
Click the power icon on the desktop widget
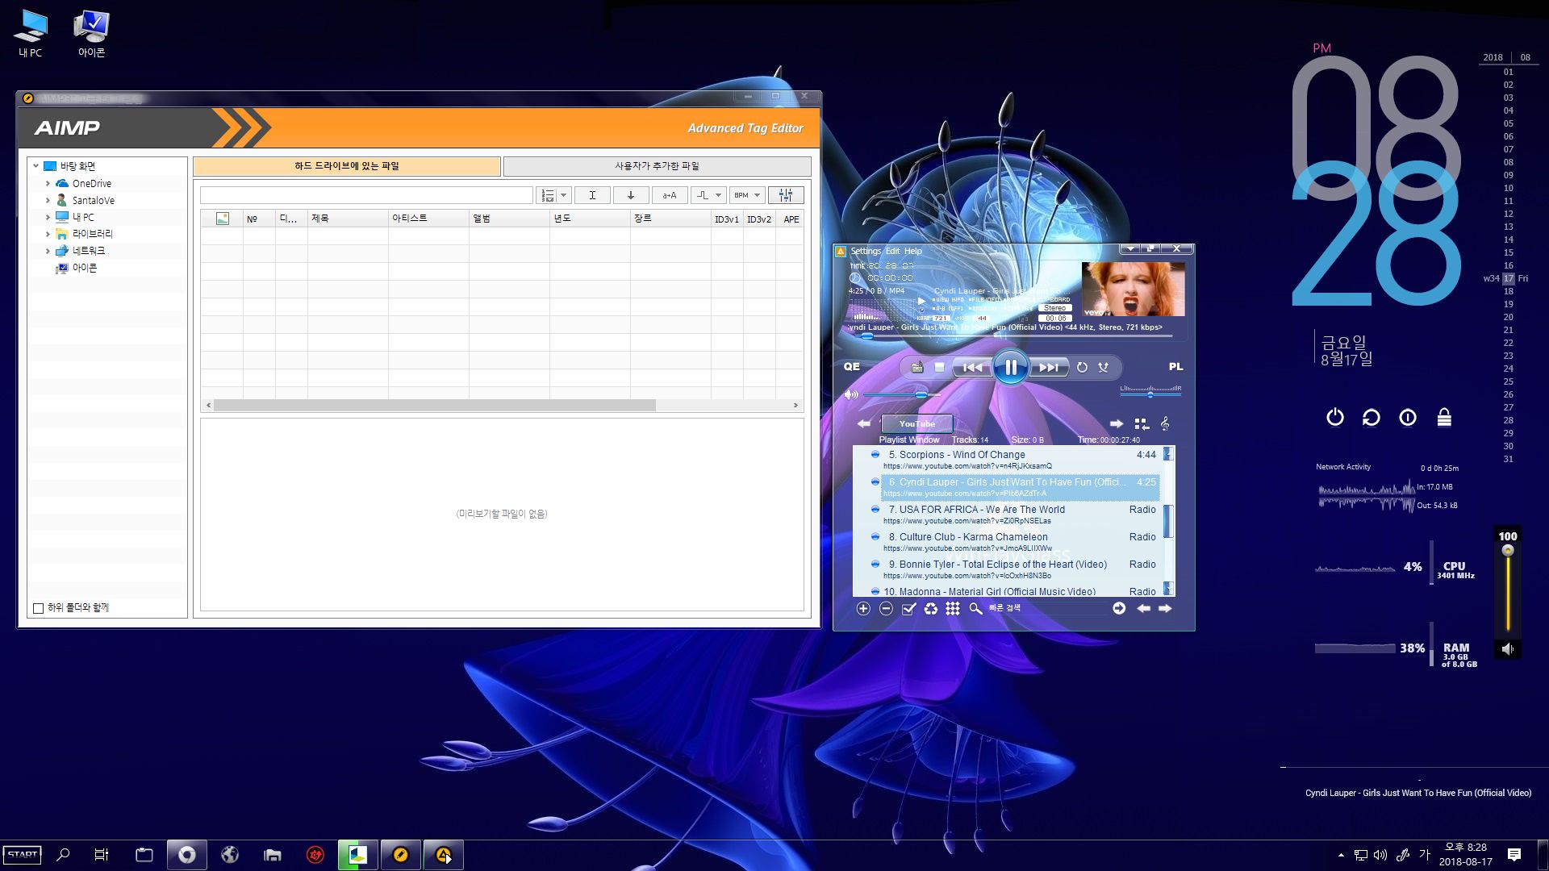(x=1335, y=417)
